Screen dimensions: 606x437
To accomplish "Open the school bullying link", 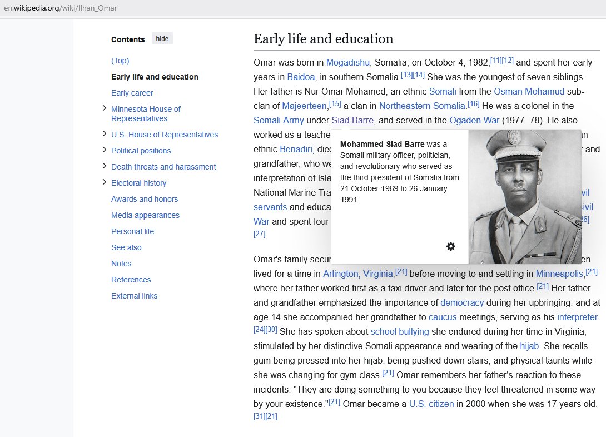I will tap(400, 332).
